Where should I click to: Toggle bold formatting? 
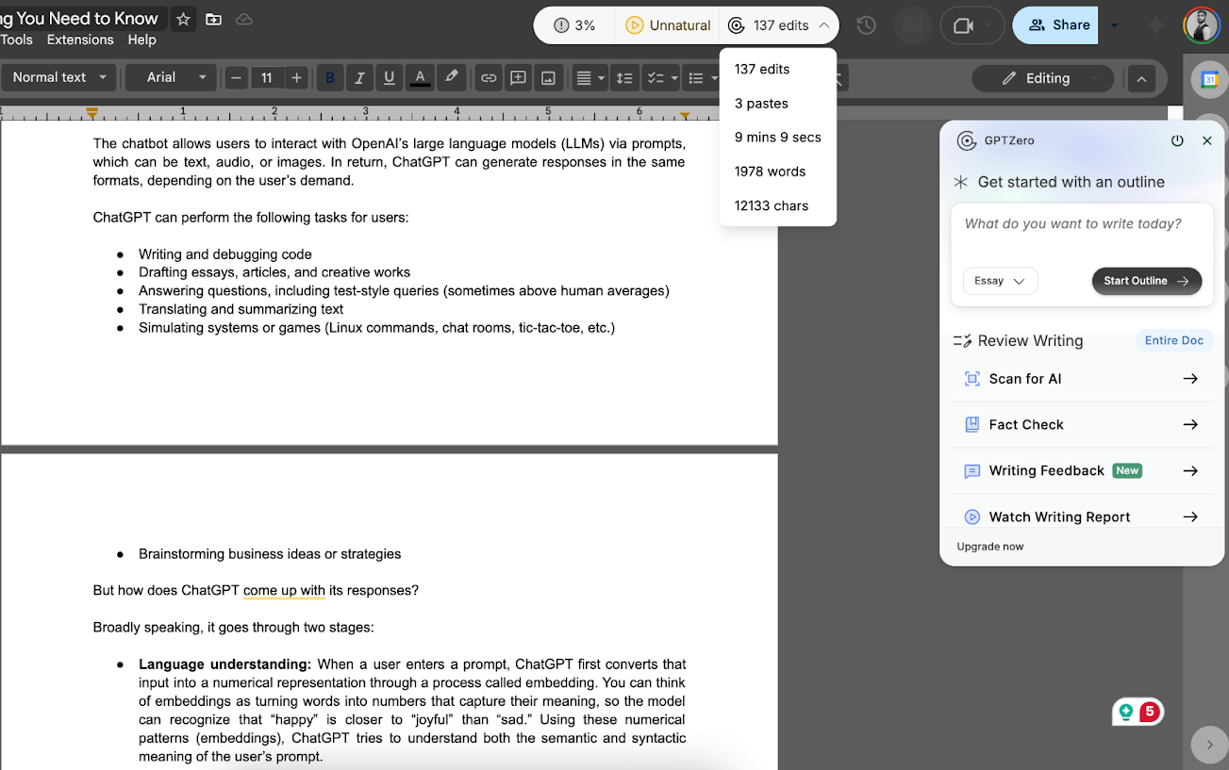pyautogui.click(x=329, y=77)
